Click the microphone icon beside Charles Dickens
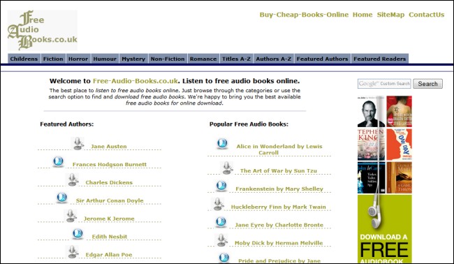The width and height of the screenshot is (454, 264). click(x=72, y=179)
